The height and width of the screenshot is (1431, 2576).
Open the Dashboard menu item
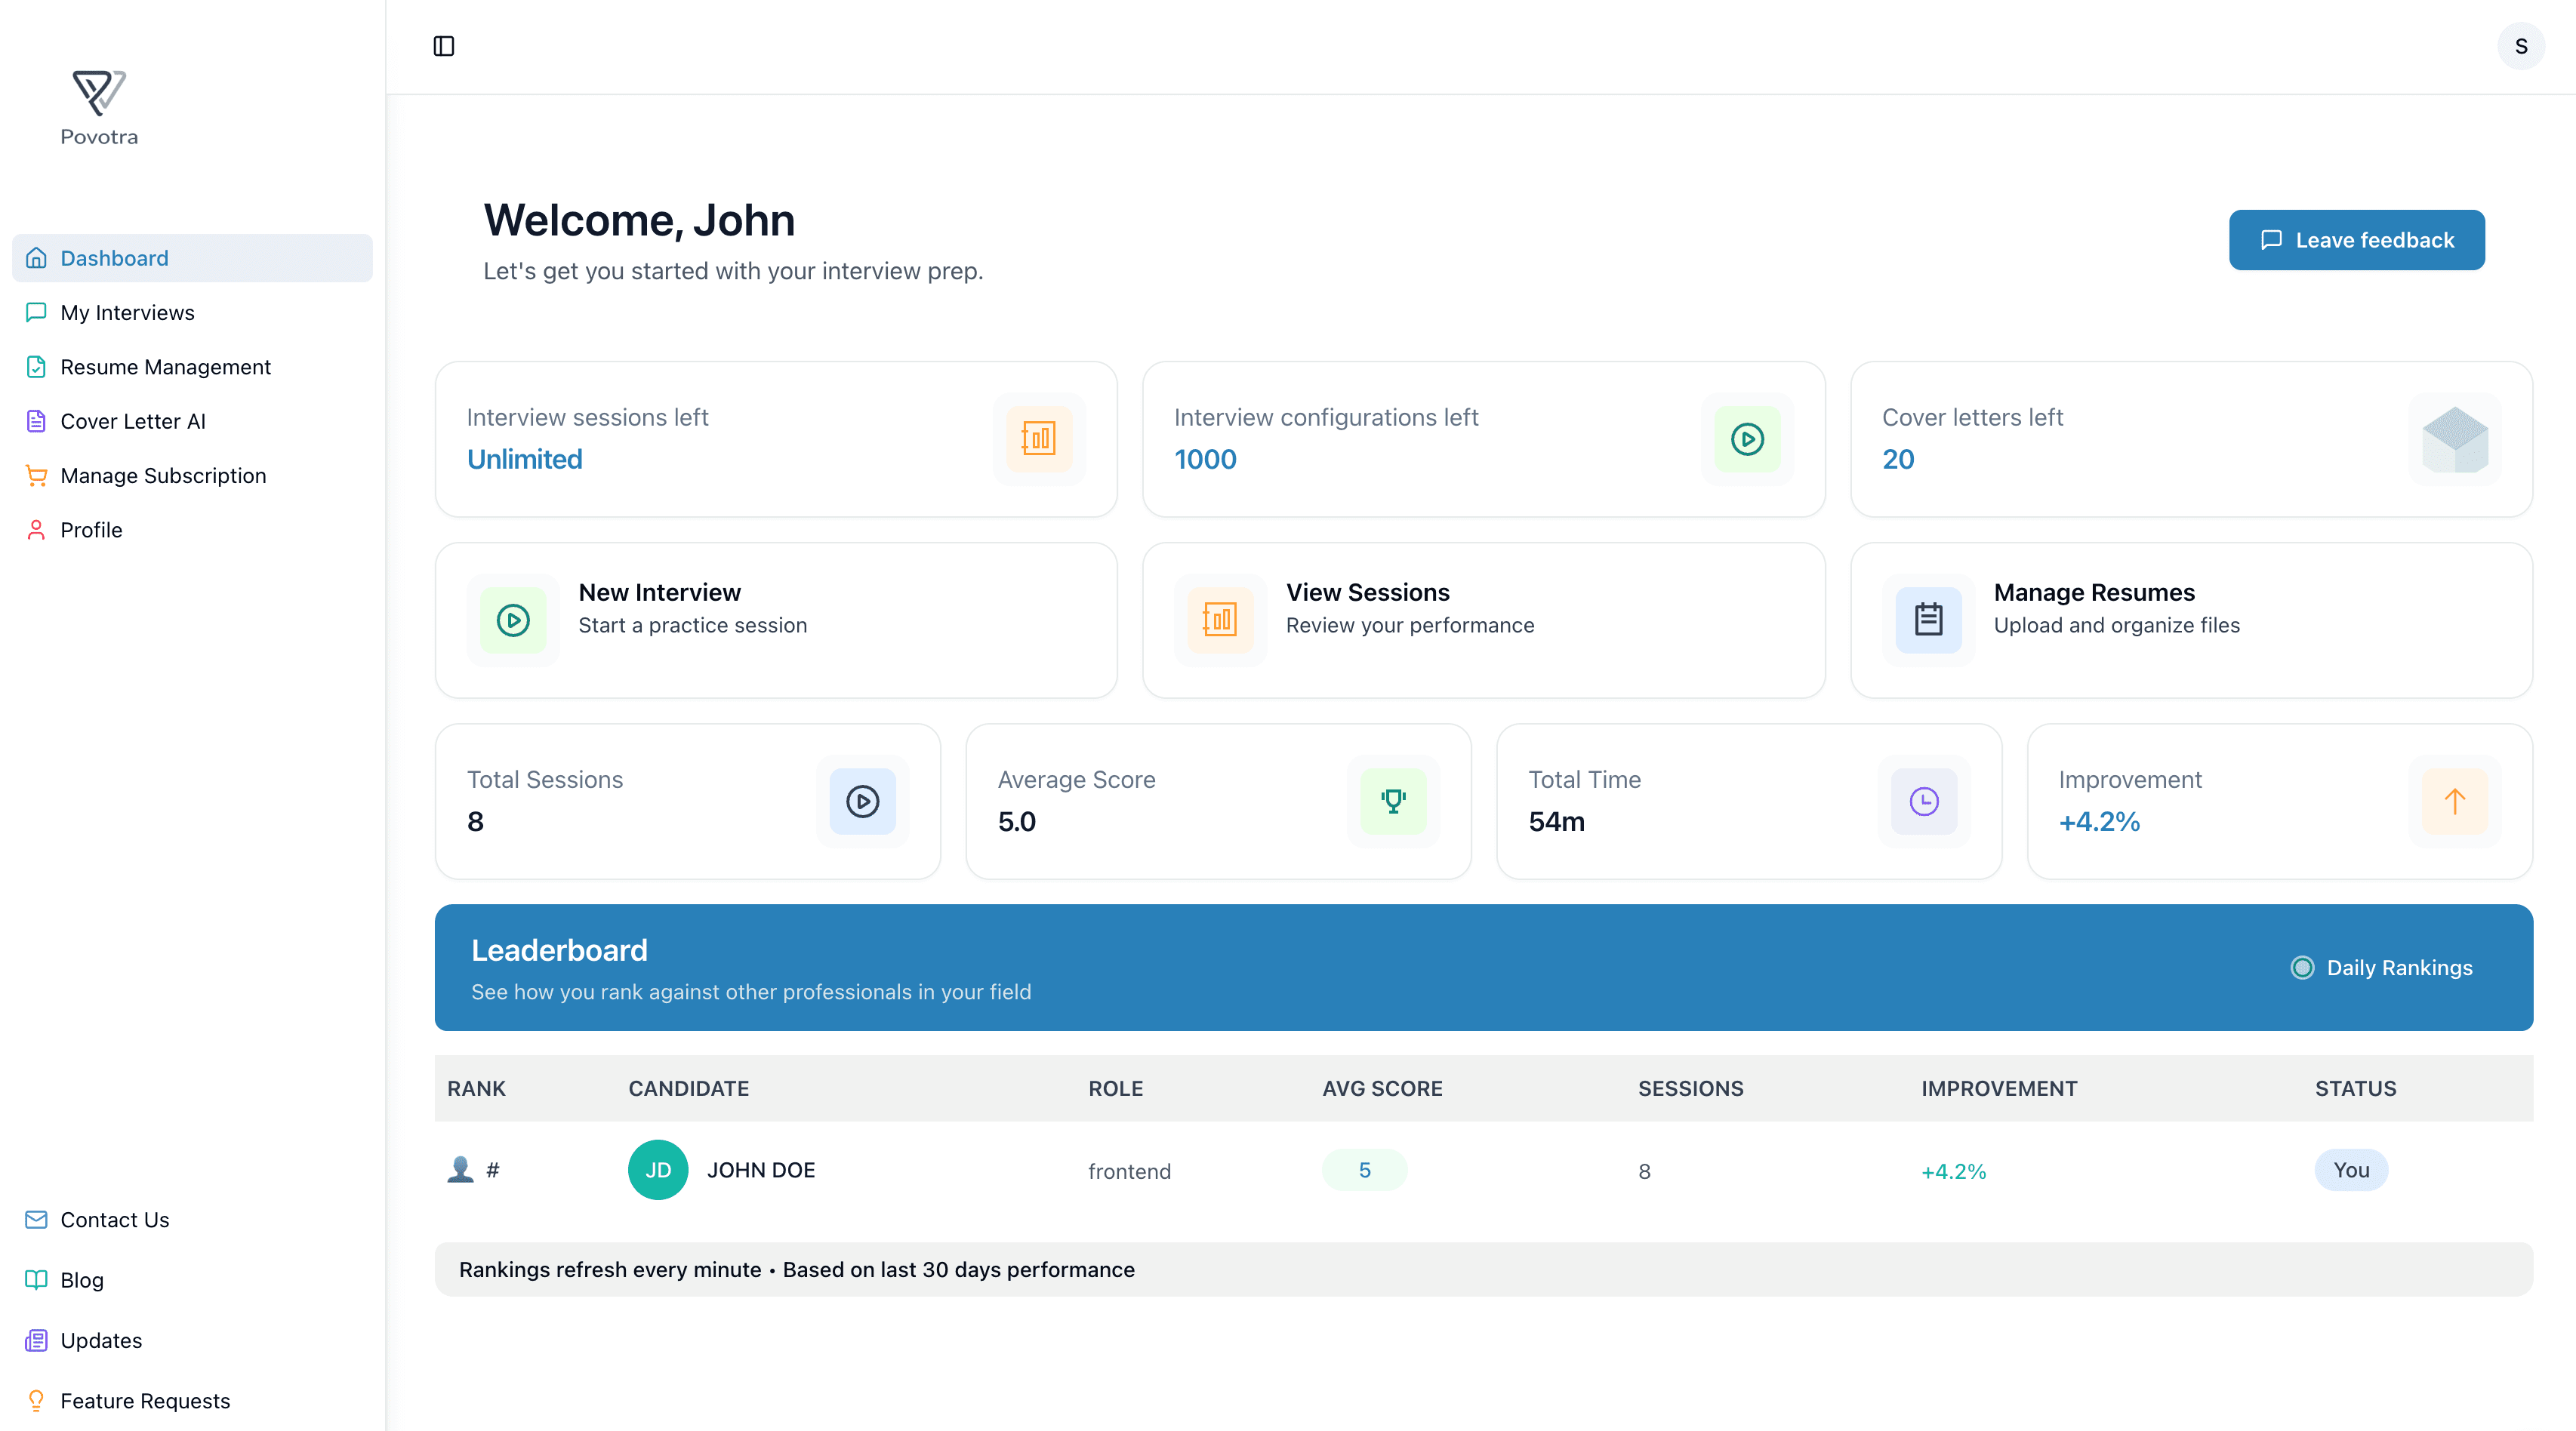click(192, 258)
